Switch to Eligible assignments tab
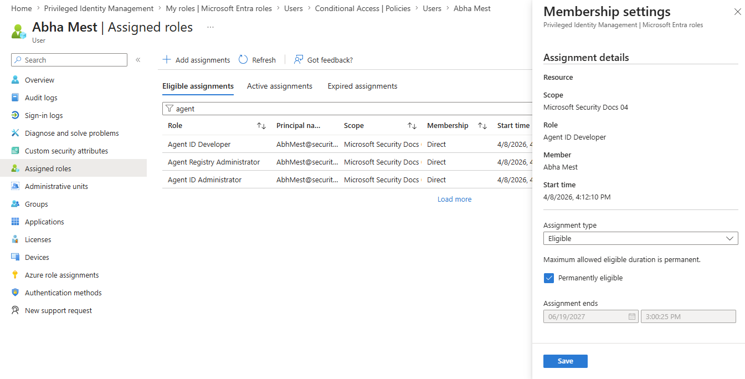745x379 pixels. (198, 86)
